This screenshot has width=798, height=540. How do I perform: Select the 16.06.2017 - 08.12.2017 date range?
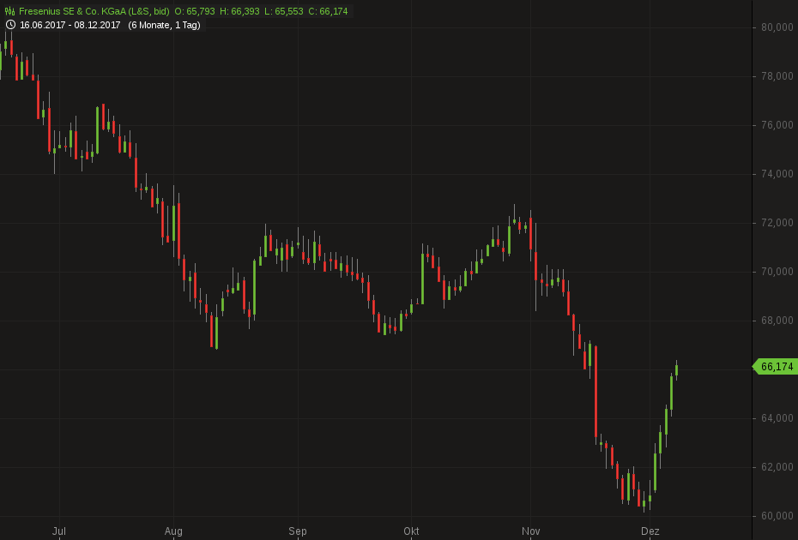pos(70,25)
